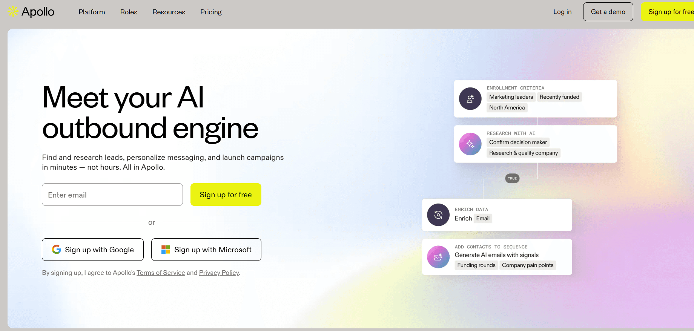Click the Research with AI sparkle icon
Screen dimensions: 694x331
(x=470, y=144)
